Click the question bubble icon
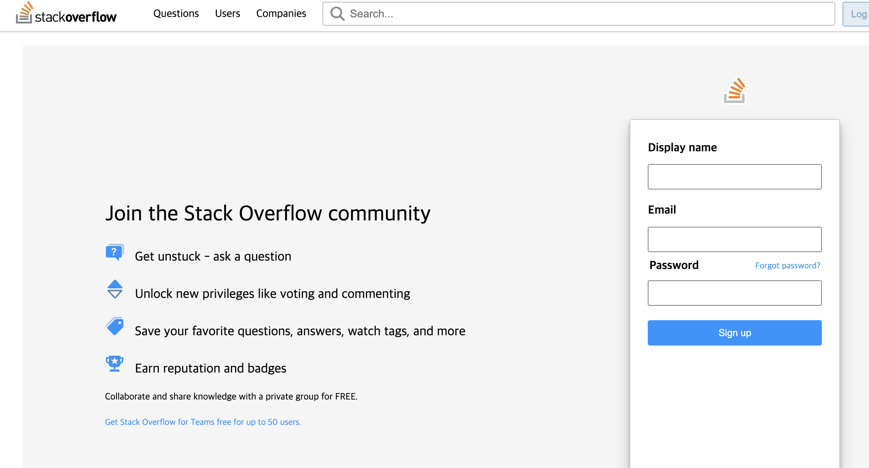 point(115,252)
